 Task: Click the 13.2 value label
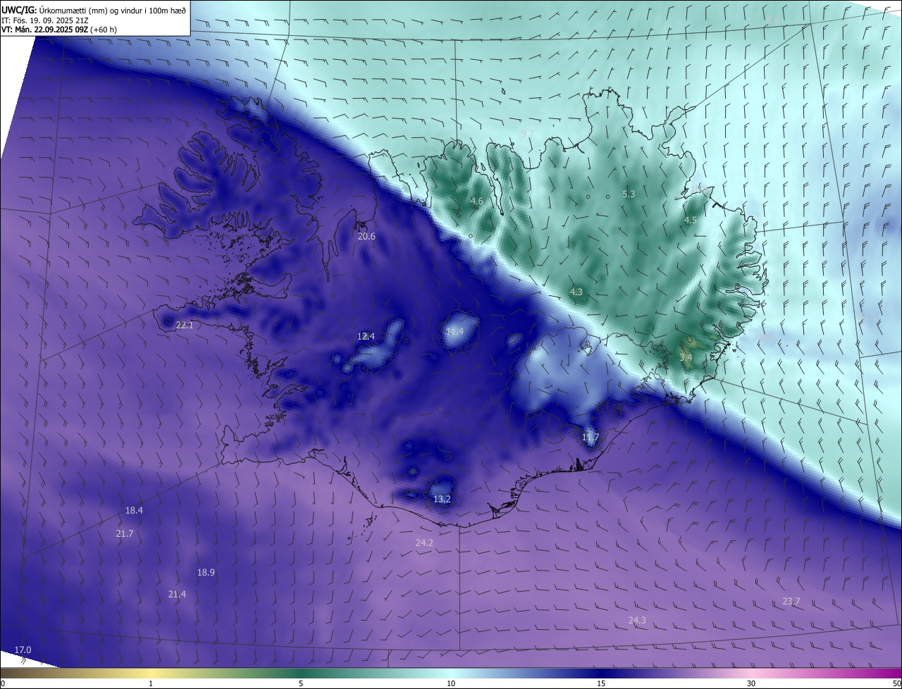[442, 499]
